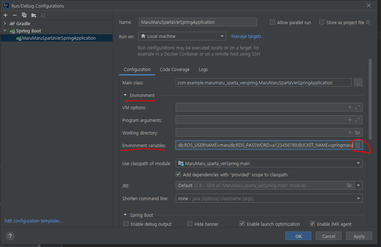Open Manage targets link
This screenshot has width=381, height=247.
(248, 36)
